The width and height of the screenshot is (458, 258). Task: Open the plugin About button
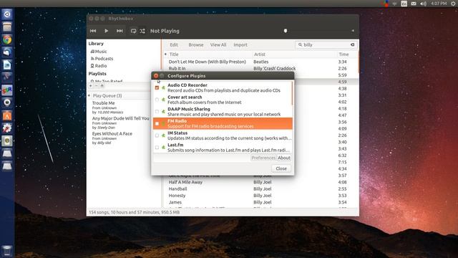click(x=284, y=158)
